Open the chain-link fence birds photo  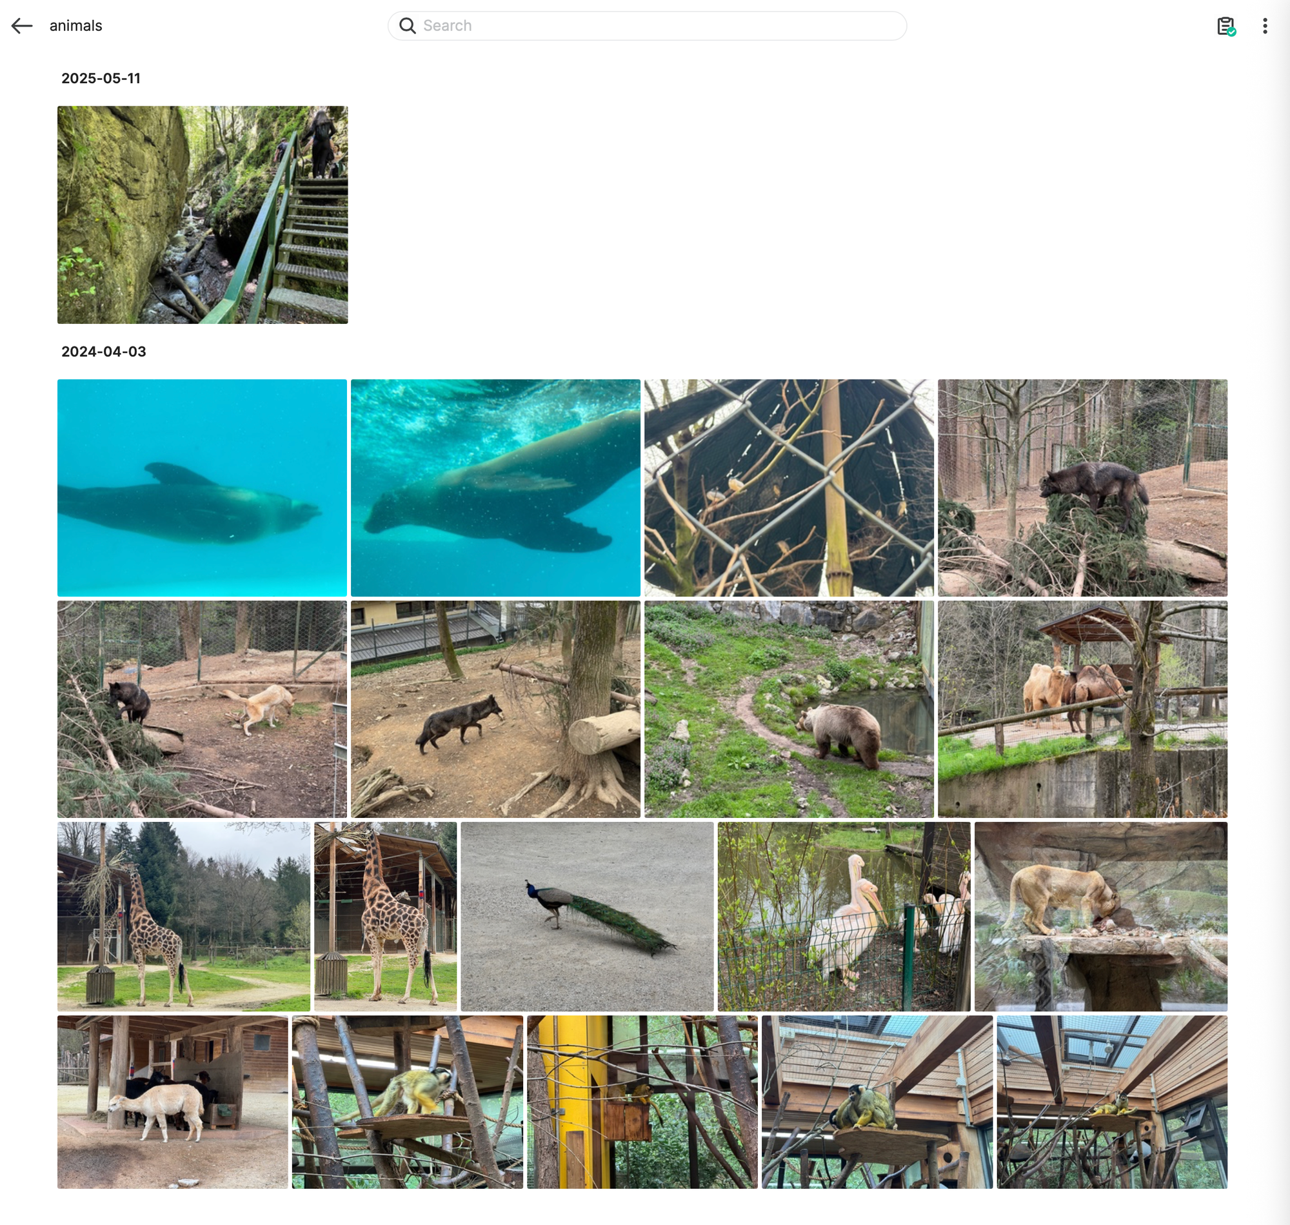click(789, 488)
